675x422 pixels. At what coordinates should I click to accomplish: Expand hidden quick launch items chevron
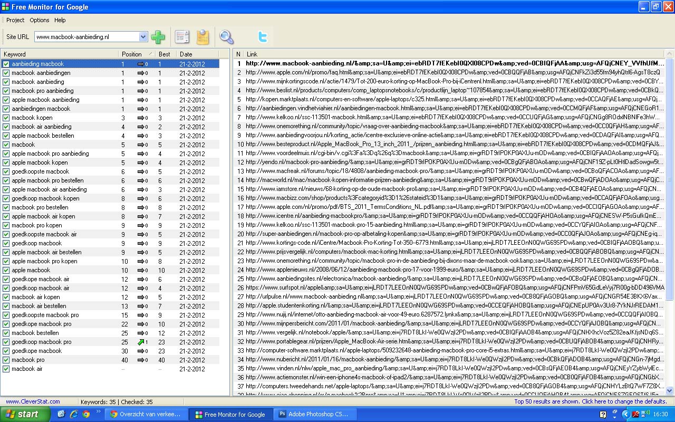98,412
